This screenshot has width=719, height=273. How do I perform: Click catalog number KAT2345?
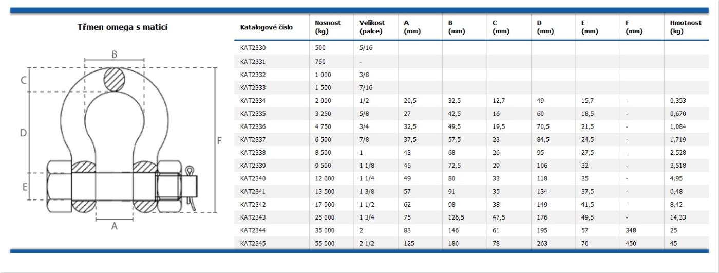click(x=253, y=244)
